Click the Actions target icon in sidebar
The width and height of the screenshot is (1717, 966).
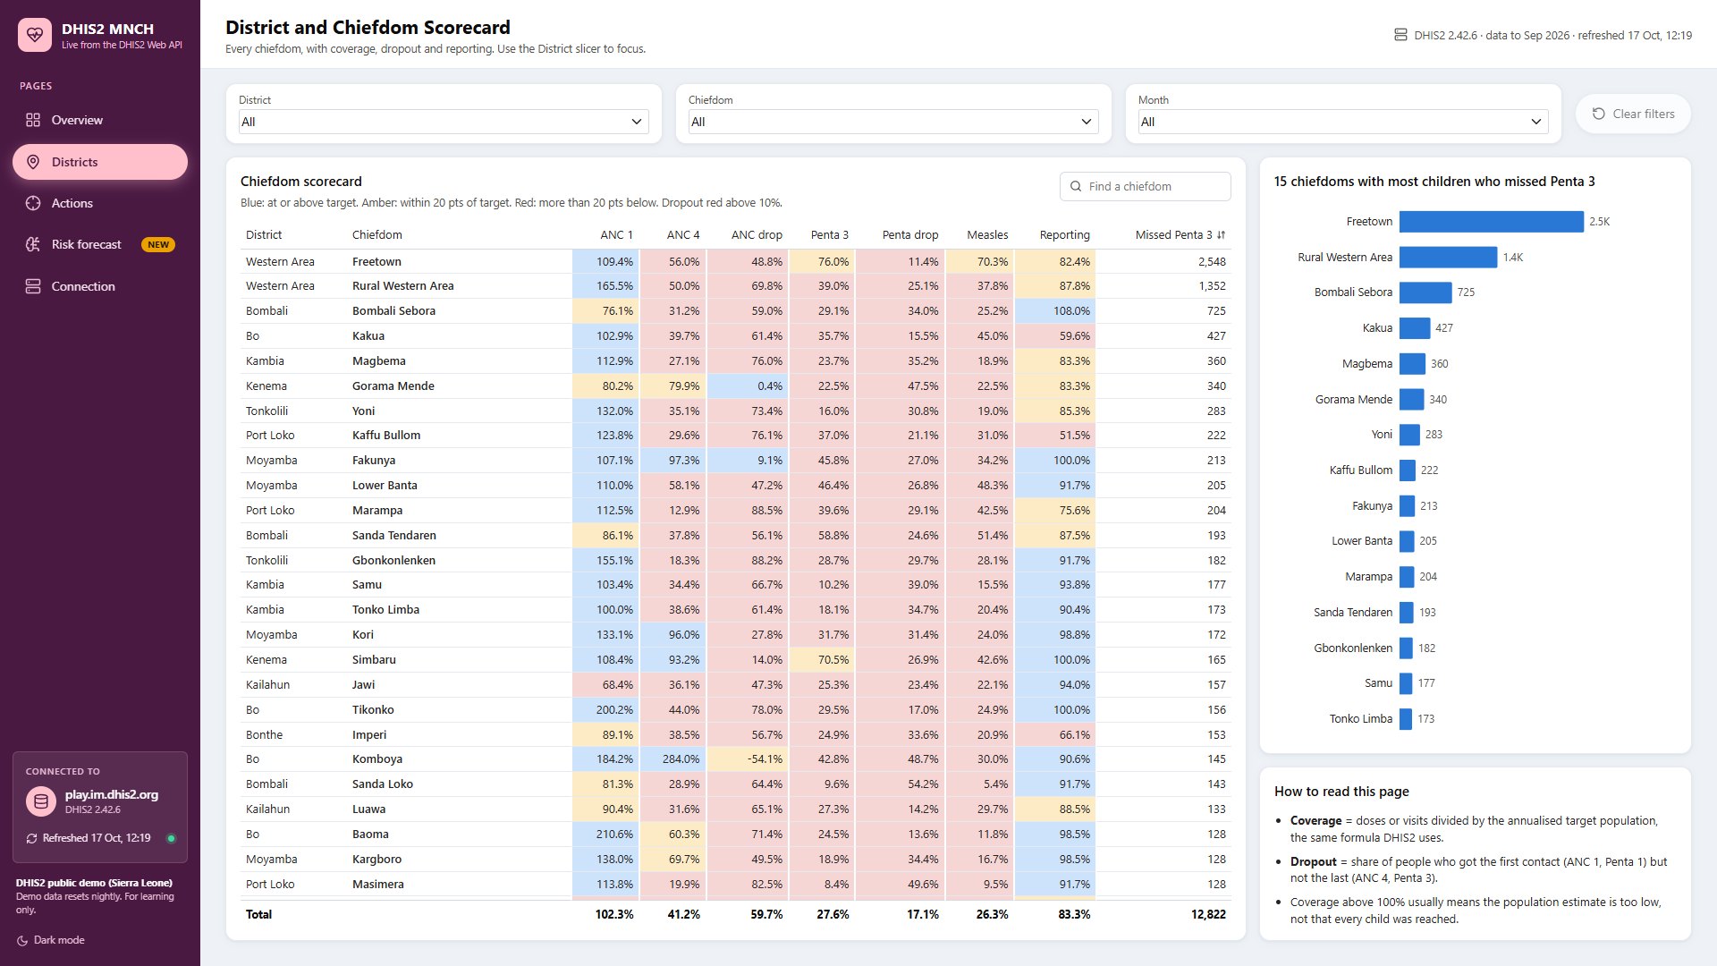click(33, 203)
